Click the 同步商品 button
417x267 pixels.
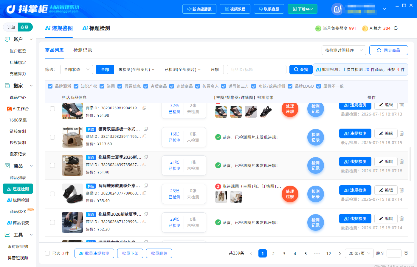pos(388,50)
